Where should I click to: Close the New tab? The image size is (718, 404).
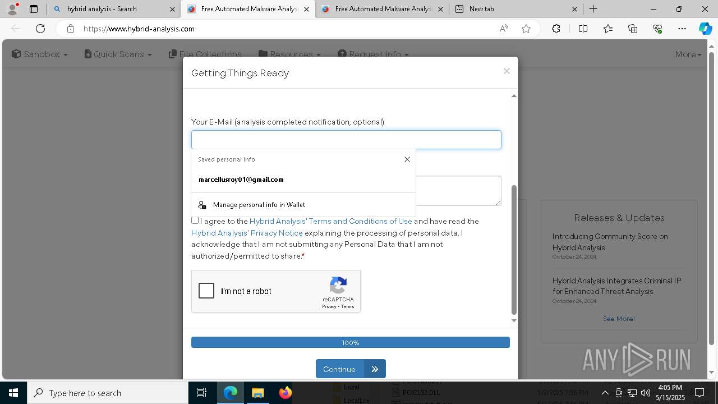[574, 9]
